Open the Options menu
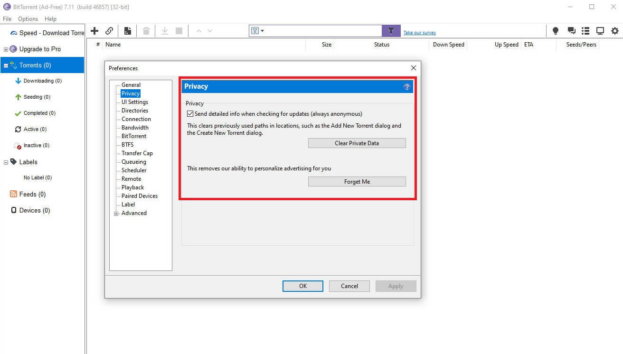The height and width of the screenshot is (354, 623). [28, 19]
